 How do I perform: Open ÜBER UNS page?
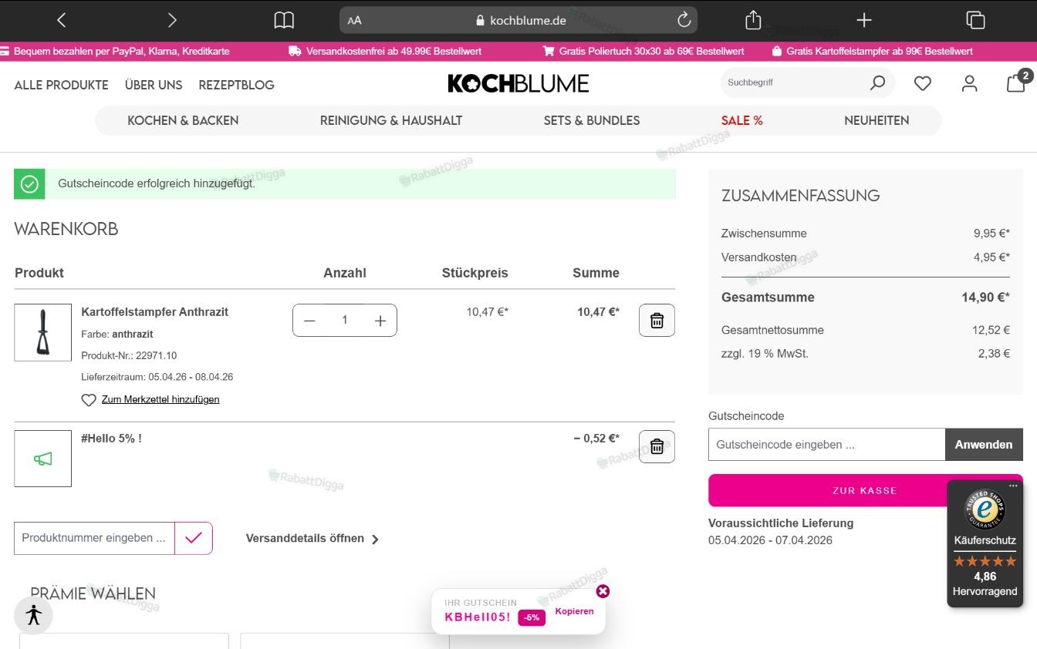coord(154,85)
